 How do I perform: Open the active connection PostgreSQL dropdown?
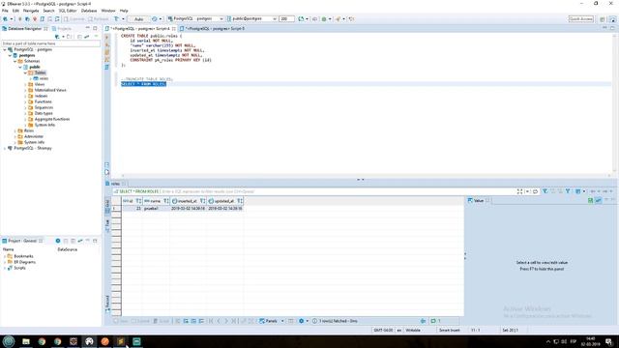point(195,19)
